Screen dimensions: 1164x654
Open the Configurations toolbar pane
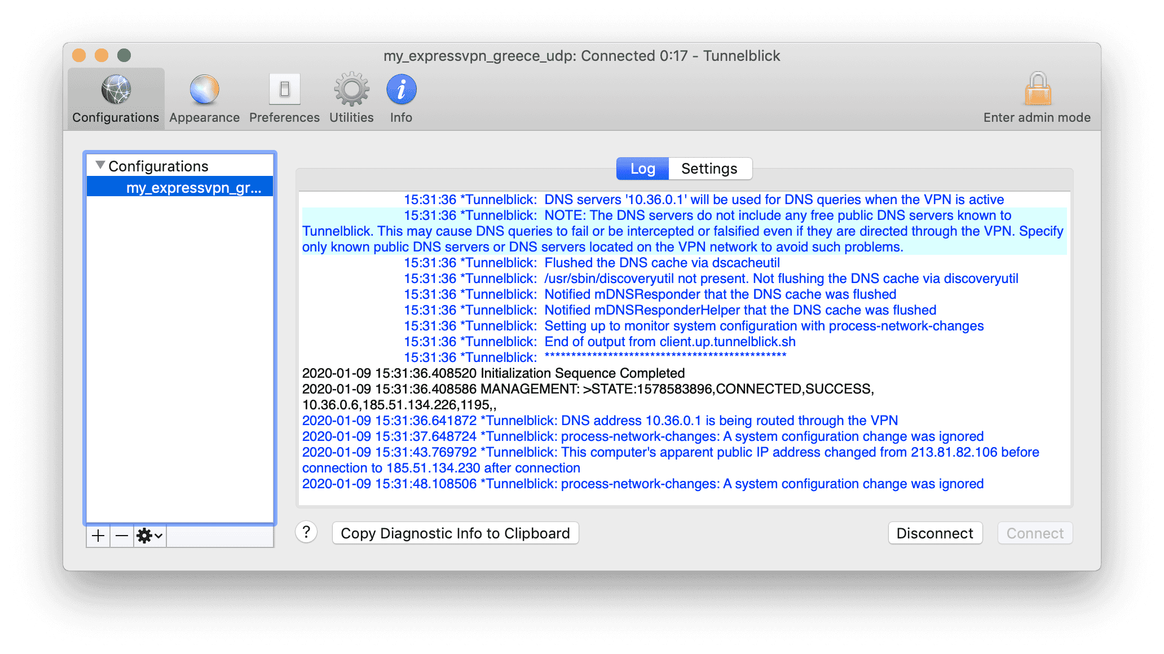[x=116, y=99]
